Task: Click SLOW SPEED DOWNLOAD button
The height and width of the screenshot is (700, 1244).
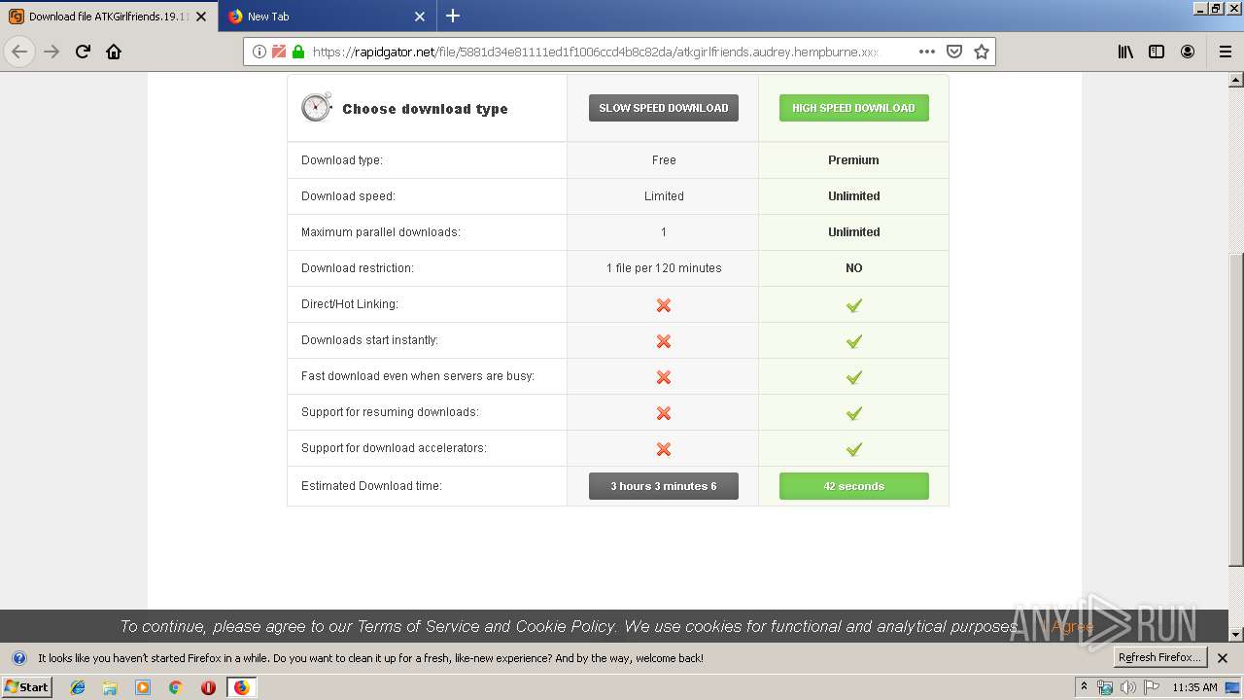Action: tap(664, 108)
